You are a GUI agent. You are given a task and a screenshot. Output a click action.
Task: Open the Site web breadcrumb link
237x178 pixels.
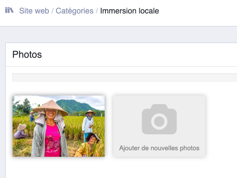[34, 11]
